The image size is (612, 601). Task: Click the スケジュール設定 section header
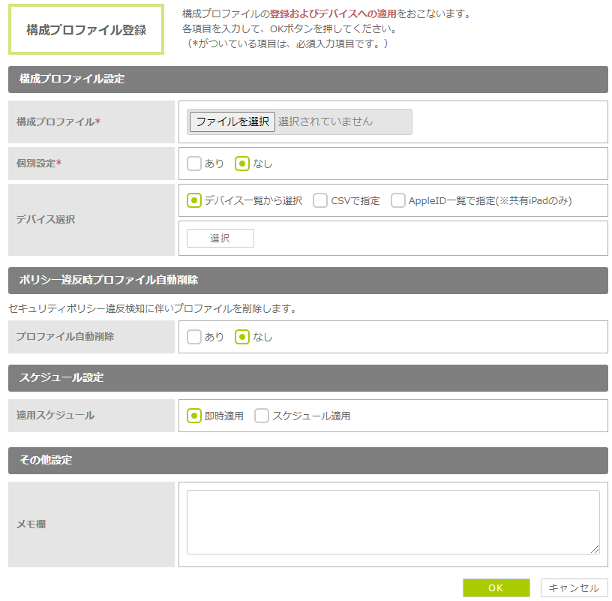click(307, 378)
